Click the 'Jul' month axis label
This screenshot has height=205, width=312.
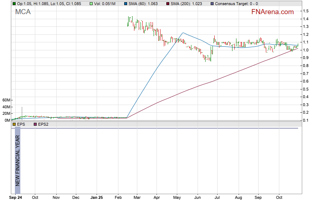tap(217, 198)
